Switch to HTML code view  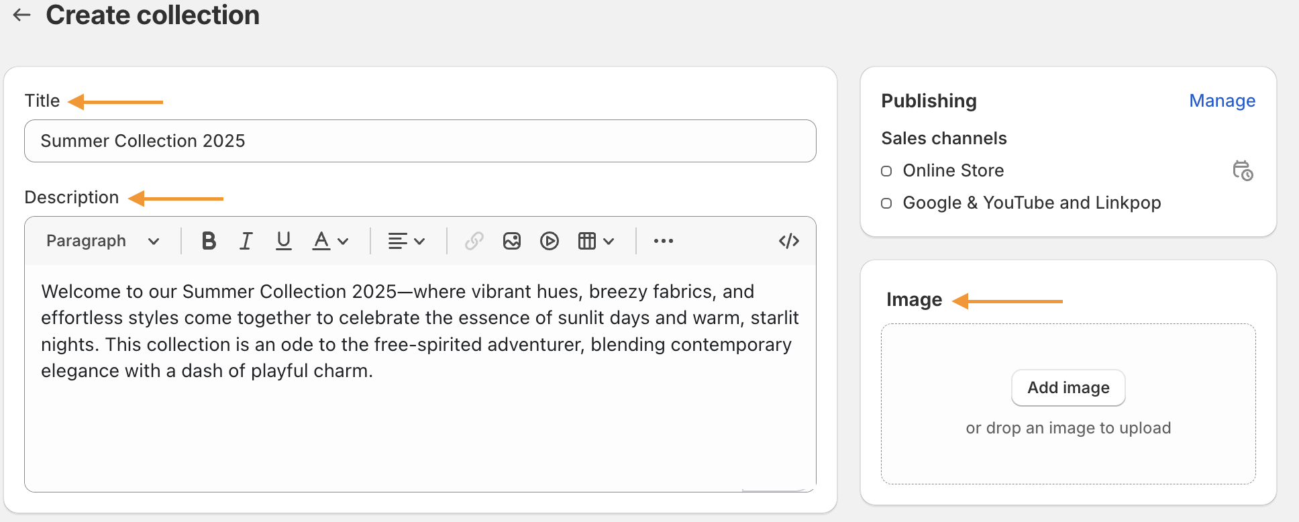pyautogui.click(x=789, y=241)
